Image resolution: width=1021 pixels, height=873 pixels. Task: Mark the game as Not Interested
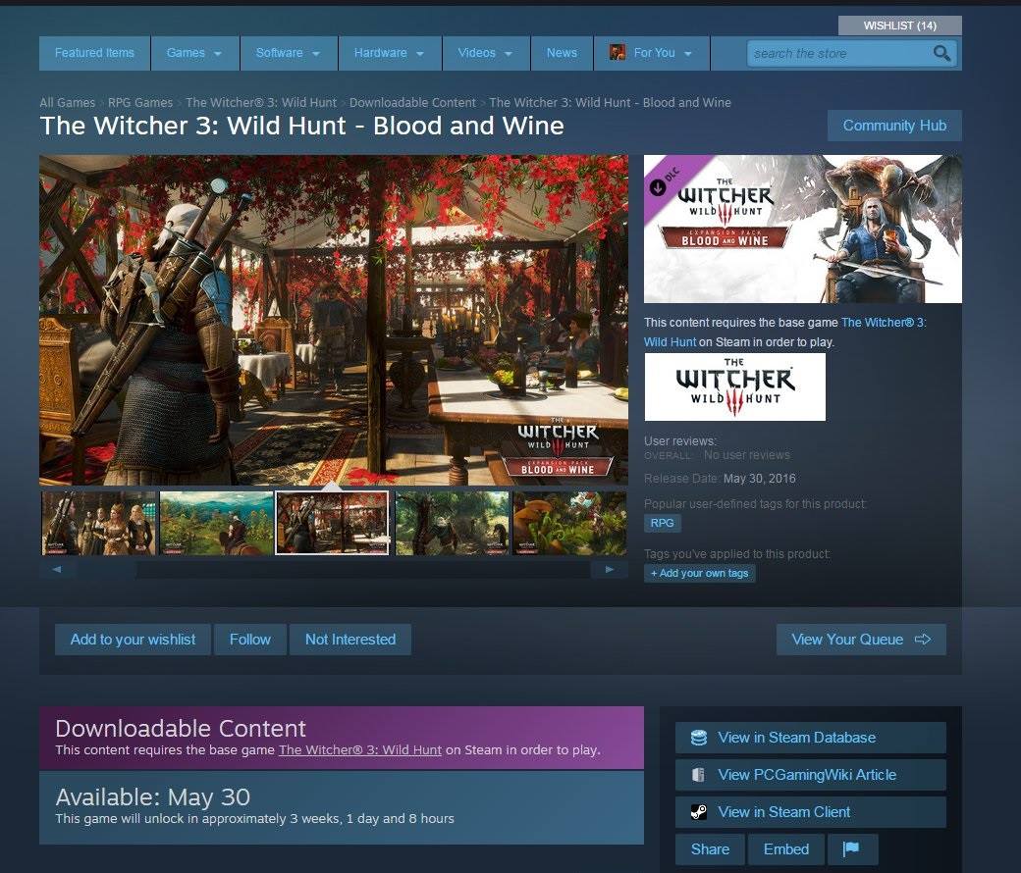pos(349,640)
